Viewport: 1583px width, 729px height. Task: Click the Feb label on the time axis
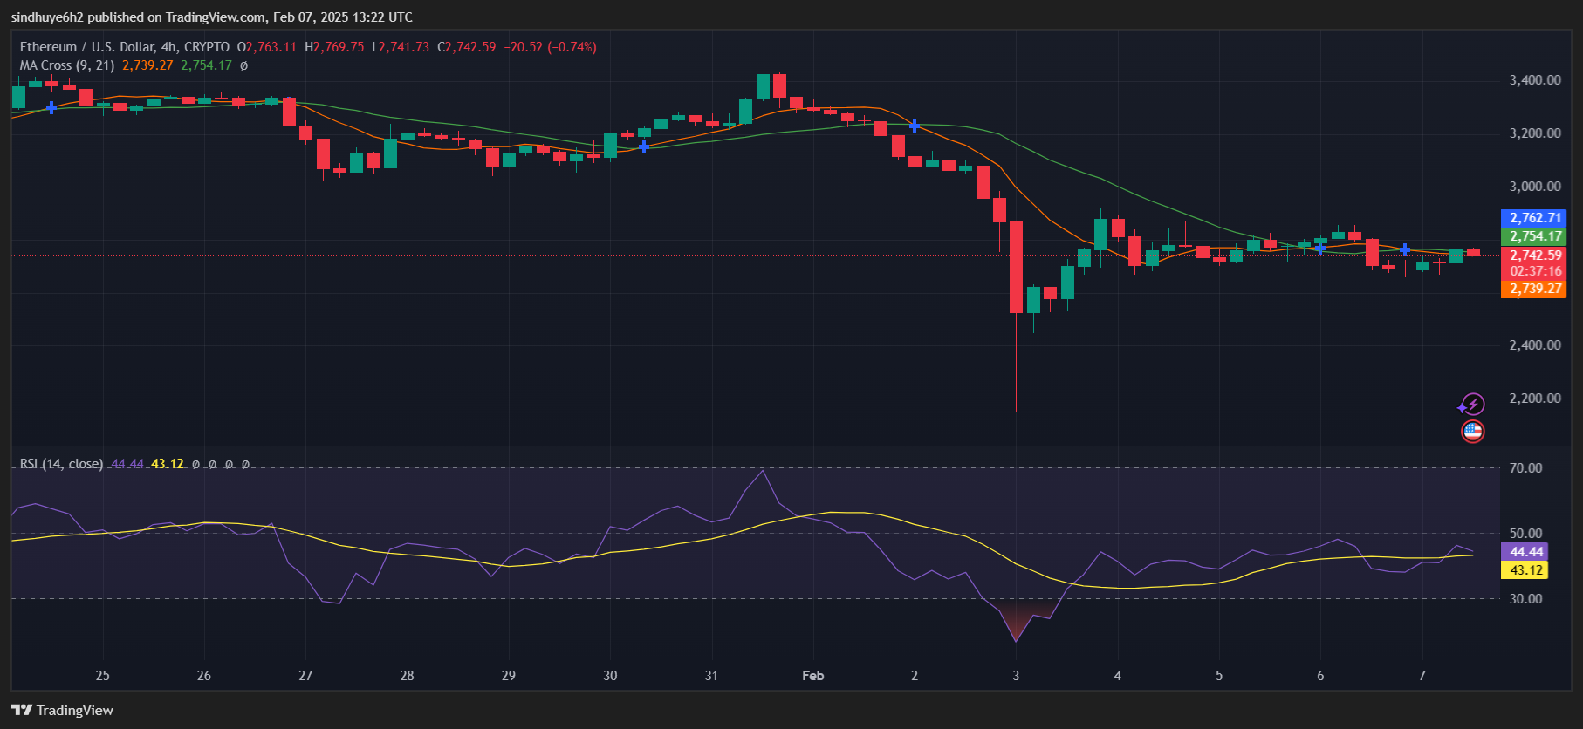812,676
